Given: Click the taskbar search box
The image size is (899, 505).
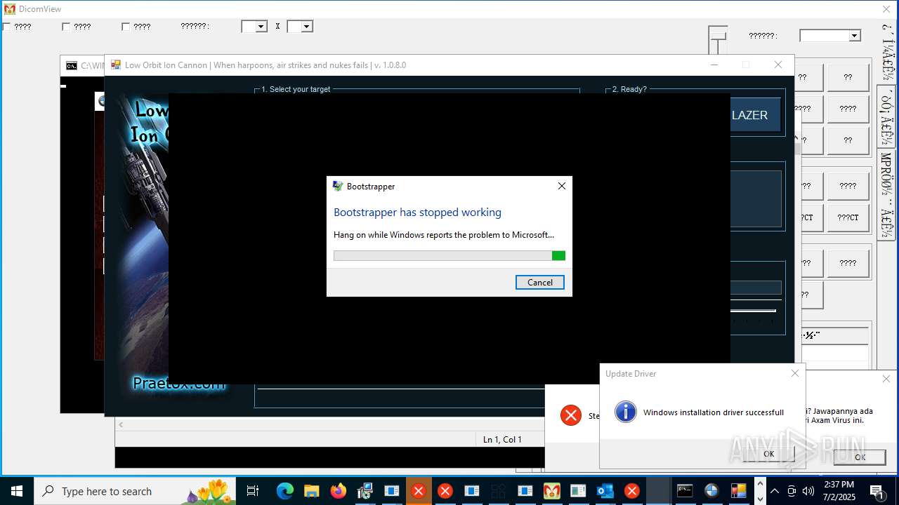Looking at the screenshot, I should point(136,491).
